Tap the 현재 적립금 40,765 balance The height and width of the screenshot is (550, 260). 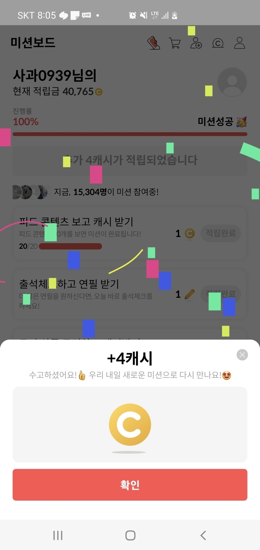tap(58, 91)
